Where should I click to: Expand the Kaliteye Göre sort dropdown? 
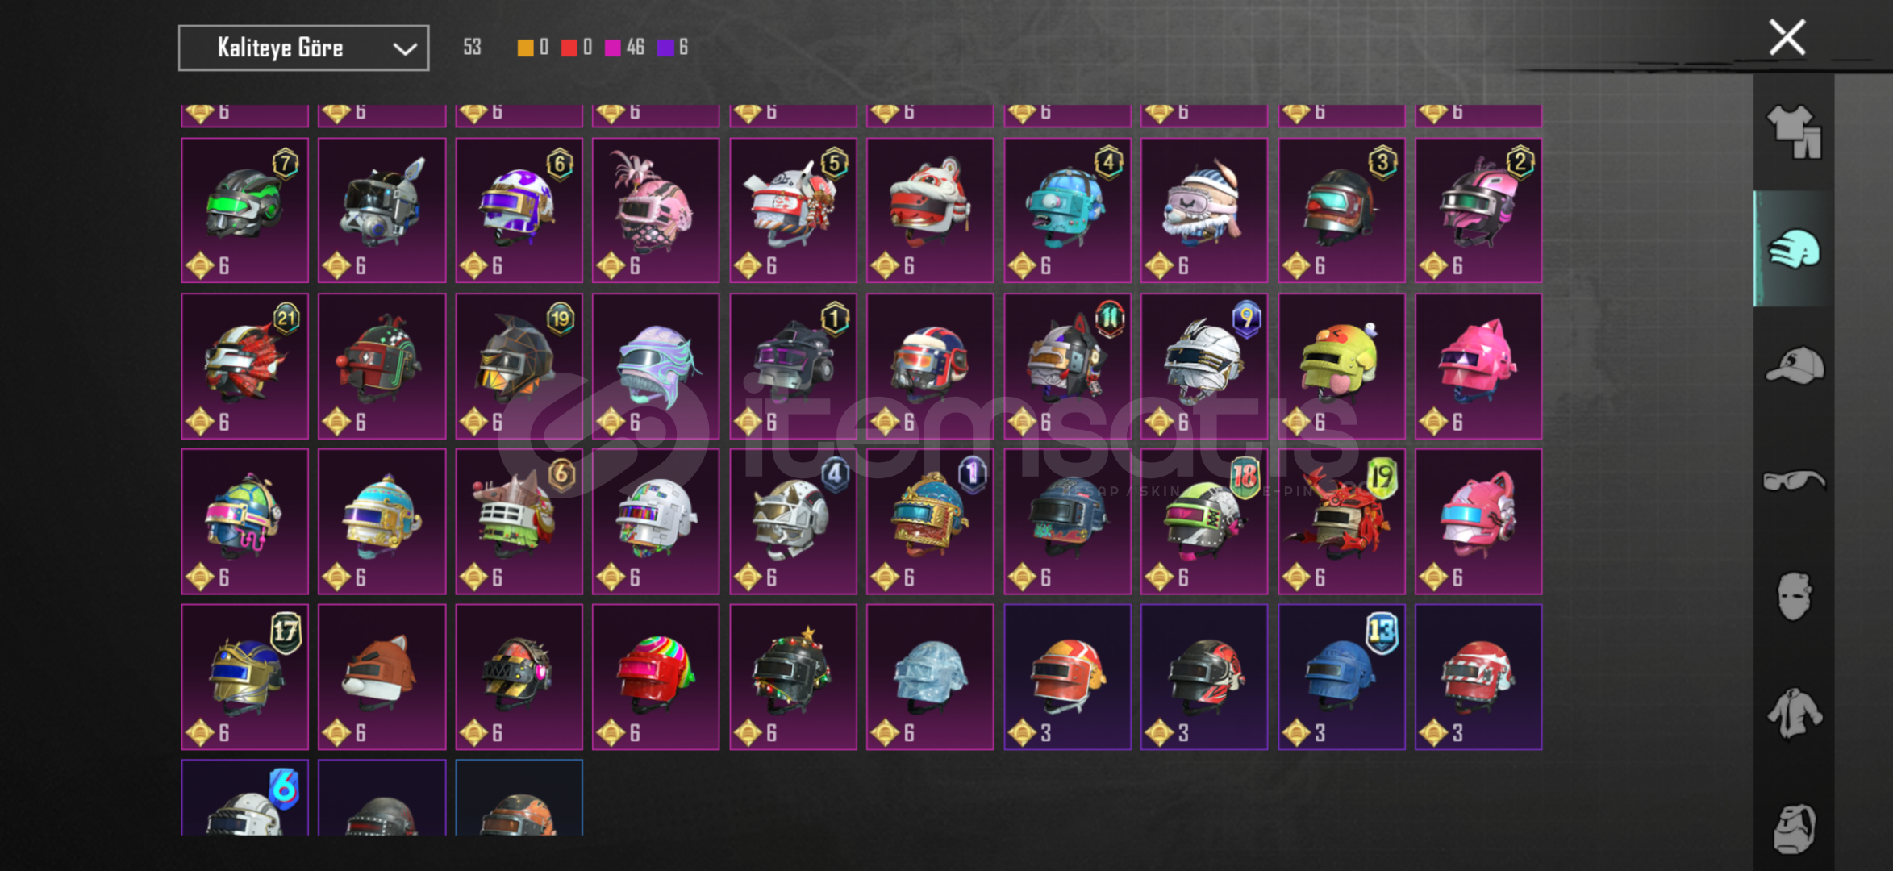303,48
